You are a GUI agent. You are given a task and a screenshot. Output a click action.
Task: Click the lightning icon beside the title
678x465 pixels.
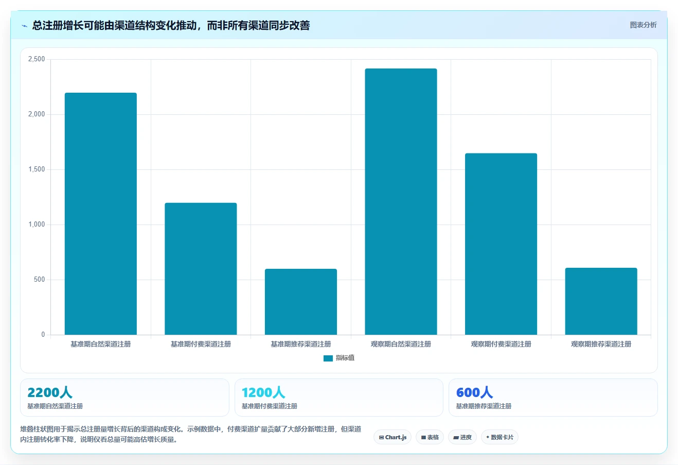coord(24,26)
